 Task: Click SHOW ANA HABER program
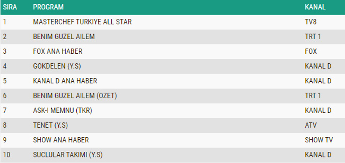click(61, 140)
